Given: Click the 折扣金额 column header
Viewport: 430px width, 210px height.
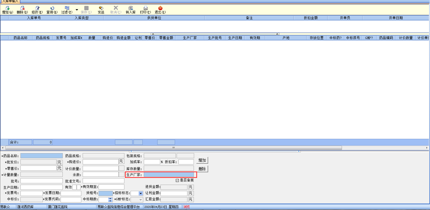Looking at the screenshot, I should [311, 18].
